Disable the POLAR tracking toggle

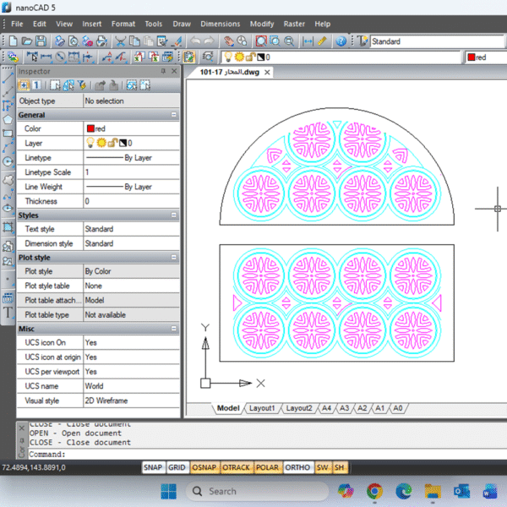(x=267, y=467)
